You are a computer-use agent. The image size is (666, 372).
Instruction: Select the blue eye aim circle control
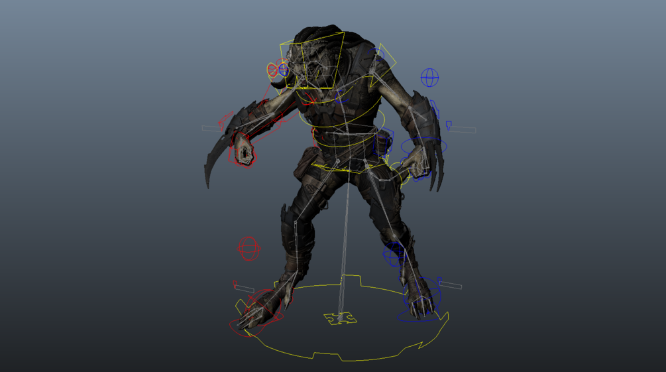pos(284,70)
